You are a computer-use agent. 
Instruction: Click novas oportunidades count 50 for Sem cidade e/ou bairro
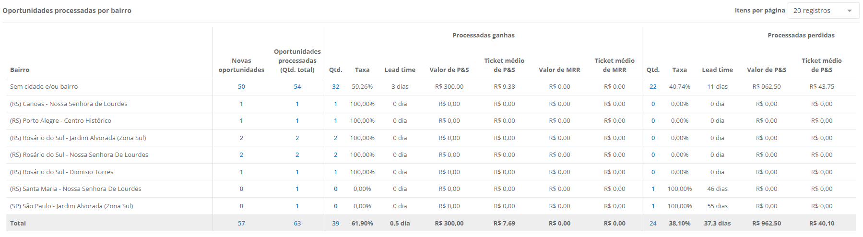pyautogui.click(x=241, y=87)
